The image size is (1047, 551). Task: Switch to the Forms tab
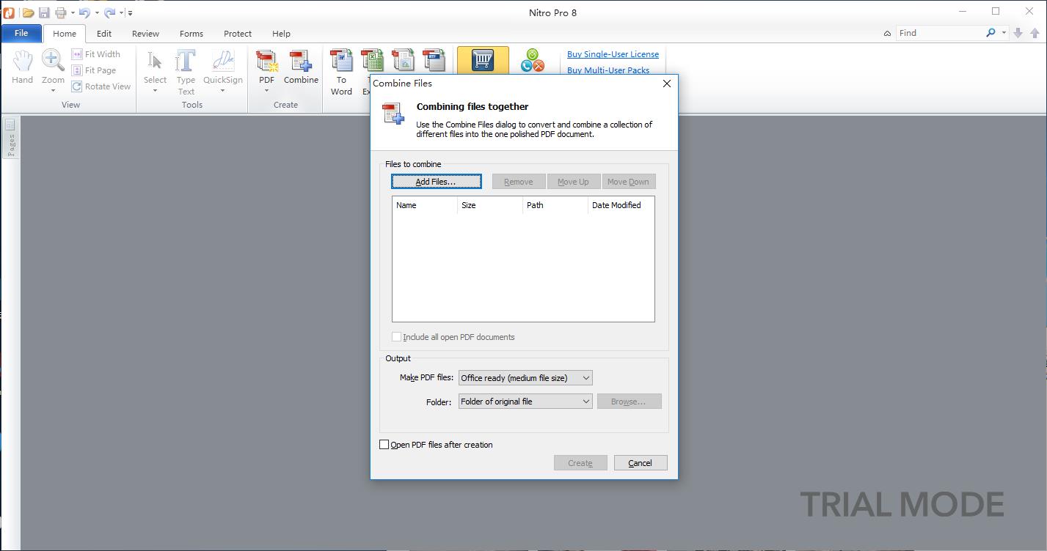(191, 34)
